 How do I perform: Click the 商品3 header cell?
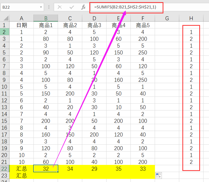(x=94, y=25)
